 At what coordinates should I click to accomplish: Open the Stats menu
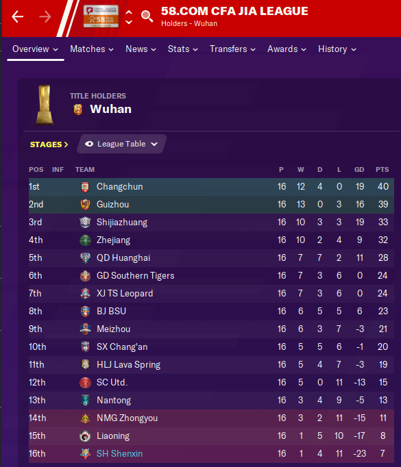183,49
